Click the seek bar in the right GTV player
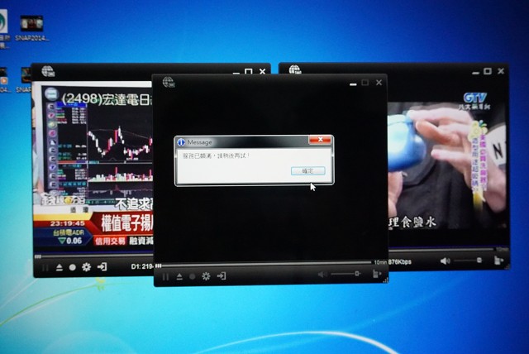 pyautogui.click(x=442, y=250)
